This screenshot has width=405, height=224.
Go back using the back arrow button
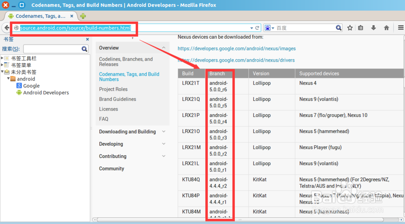click(x=6, y=28)
